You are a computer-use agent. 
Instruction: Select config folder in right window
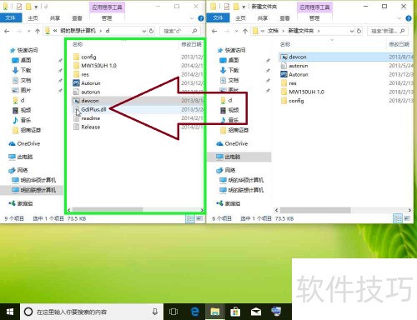pos(292,101)
